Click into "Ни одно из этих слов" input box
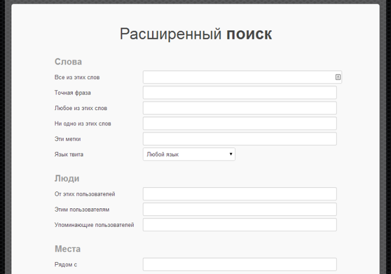 pyautogui.click(x=239, y=124)
